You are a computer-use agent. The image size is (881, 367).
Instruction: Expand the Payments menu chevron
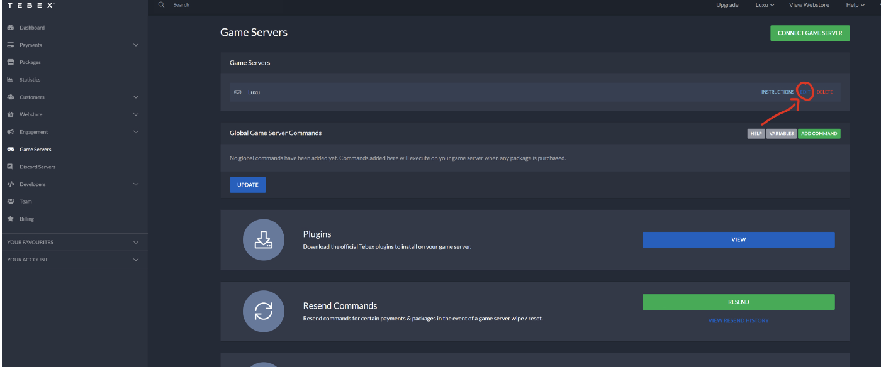click(x=136, y=45)
